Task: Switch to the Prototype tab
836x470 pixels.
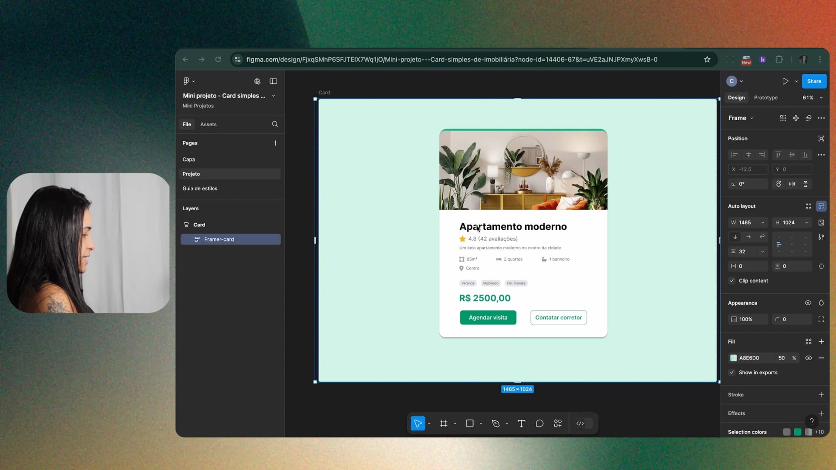Action: (x=765, y=98)
